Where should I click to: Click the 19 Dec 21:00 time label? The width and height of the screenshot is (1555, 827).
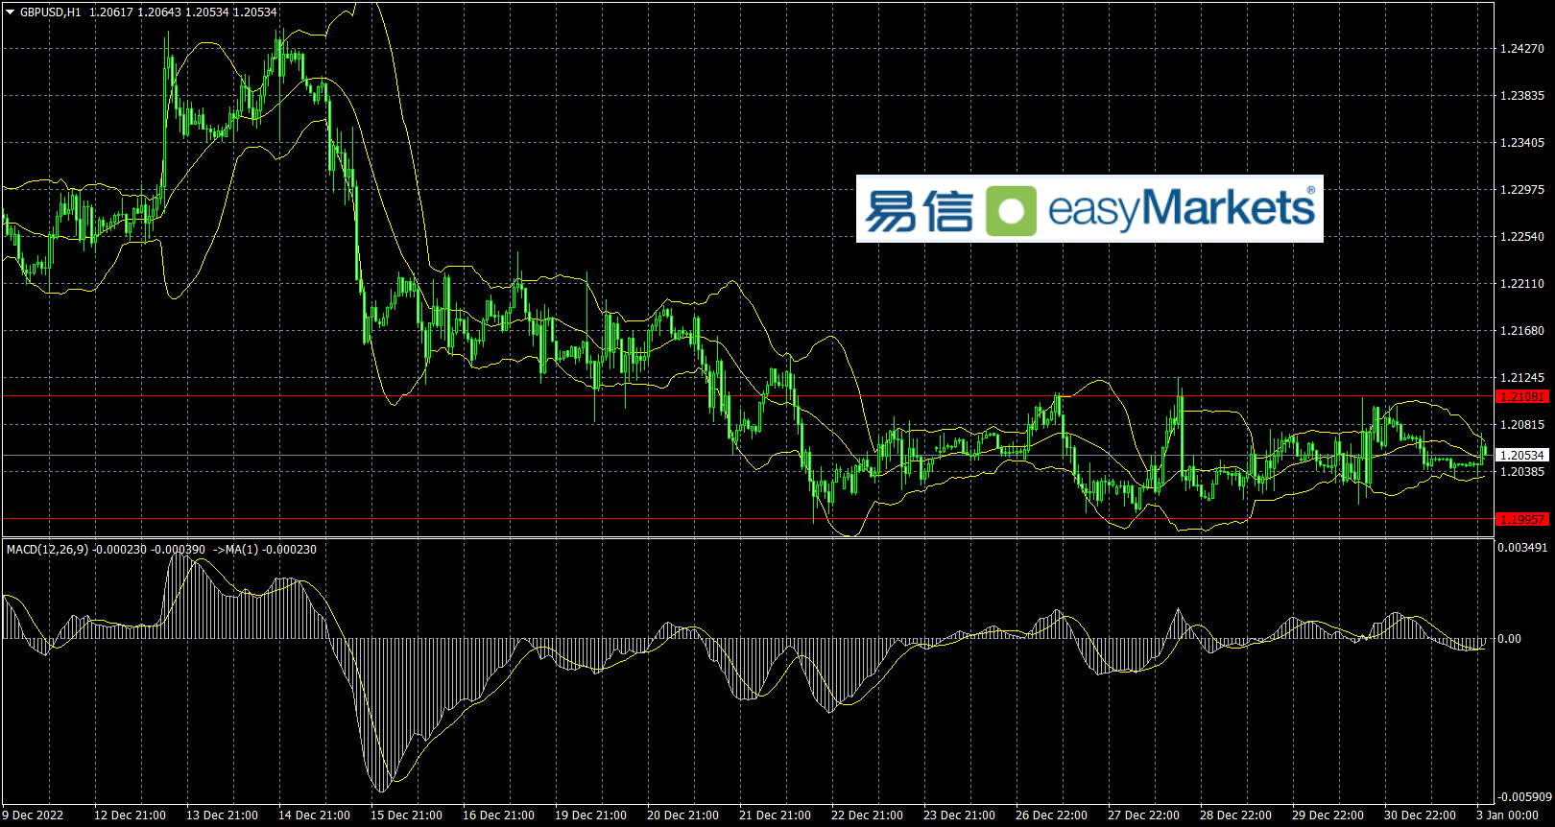point(590,815)
